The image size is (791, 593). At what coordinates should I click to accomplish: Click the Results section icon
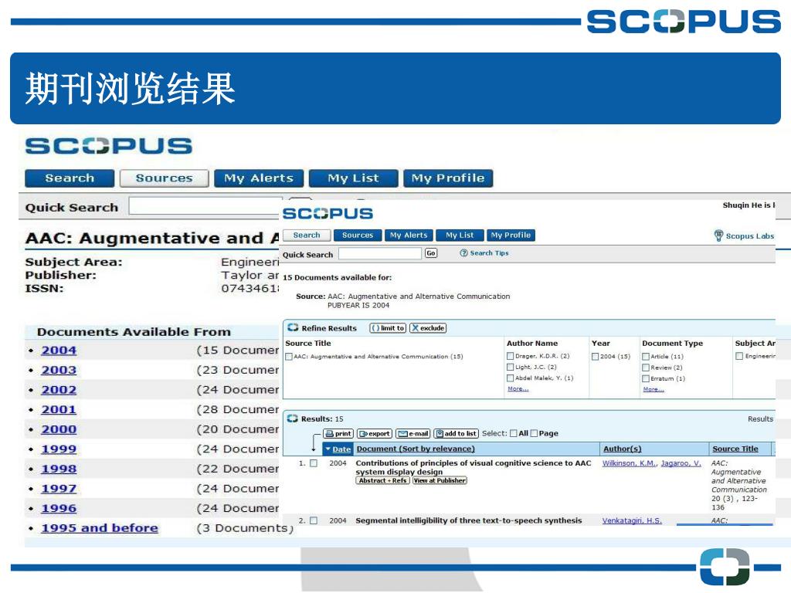[293, 418]
